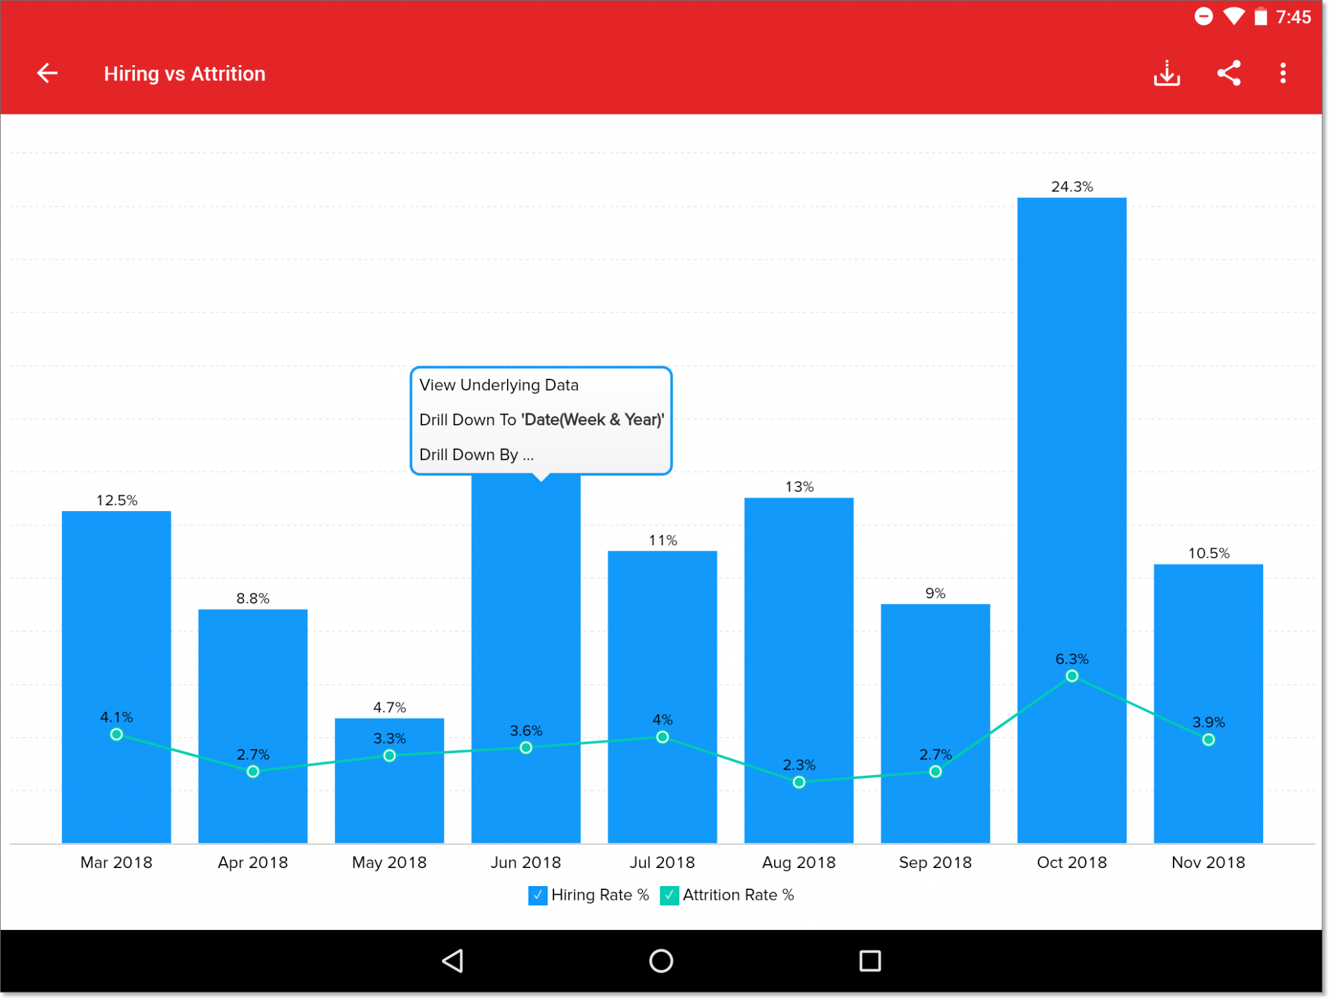Choose Drill Down By ... option
The width and height of the screenshot is (1329, 999).
[x=476, y=455]
